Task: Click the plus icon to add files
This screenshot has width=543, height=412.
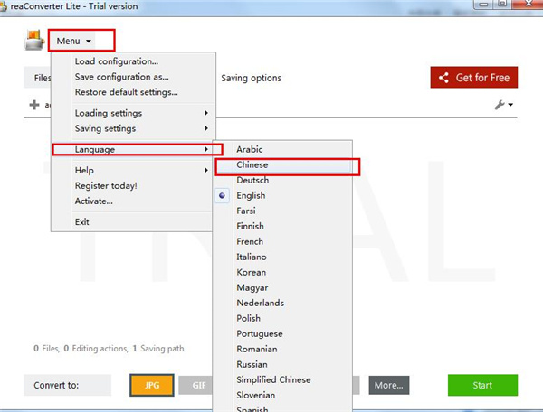Action: click(34, 105)
